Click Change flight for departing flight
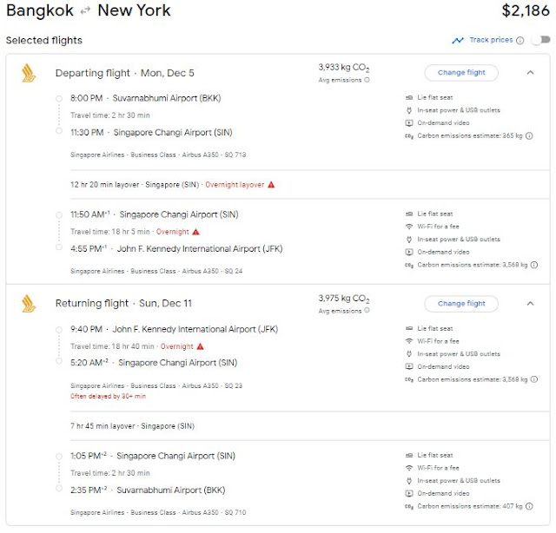Image resolution: width=556 pixels, height=533 pixels. [x=461, y=73]
